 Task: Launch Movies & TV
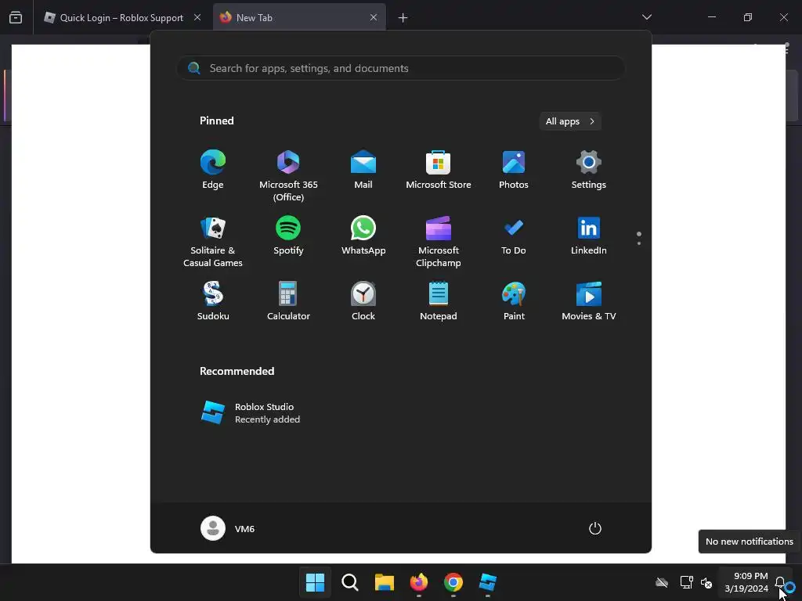(589, 301)
